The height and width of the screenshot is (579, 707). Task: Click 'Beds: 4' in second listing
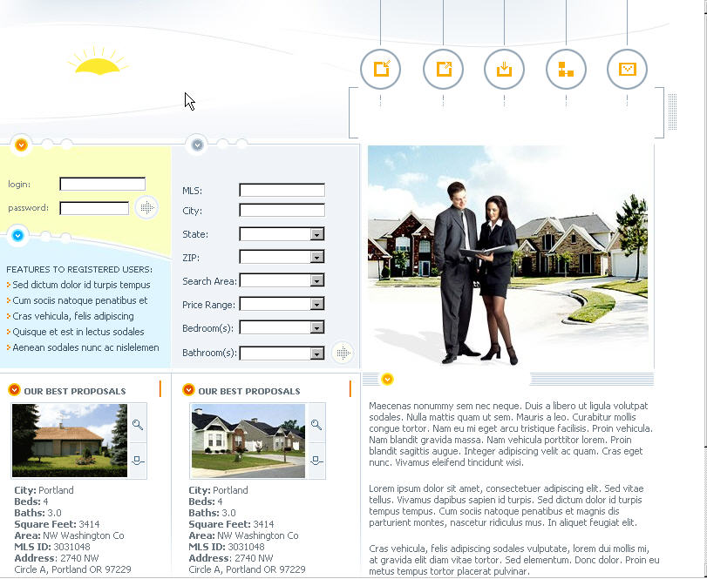[206, 502]
